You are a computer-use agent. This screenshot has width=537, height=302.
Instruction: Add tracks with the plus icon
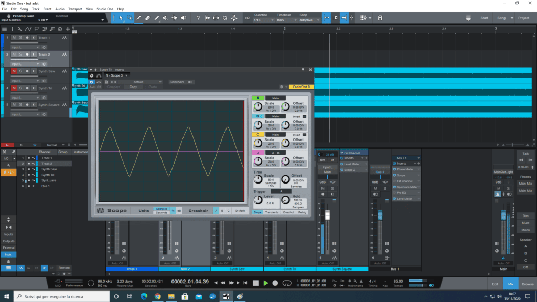(68, 29)
